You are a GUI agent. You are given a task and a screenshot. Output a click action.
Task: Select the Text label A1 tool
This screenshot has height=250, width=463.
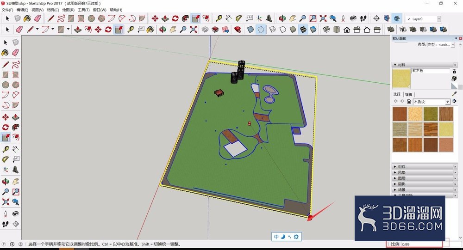coord(16,159)
